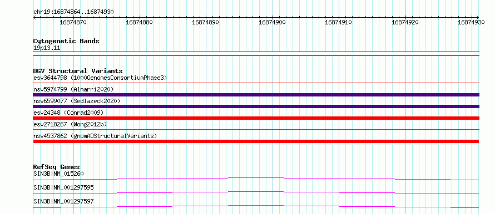The height and width of the screenshot is (214, 495).
Task: Click the ruler position 16874900
Action: (x=272, y=22)
